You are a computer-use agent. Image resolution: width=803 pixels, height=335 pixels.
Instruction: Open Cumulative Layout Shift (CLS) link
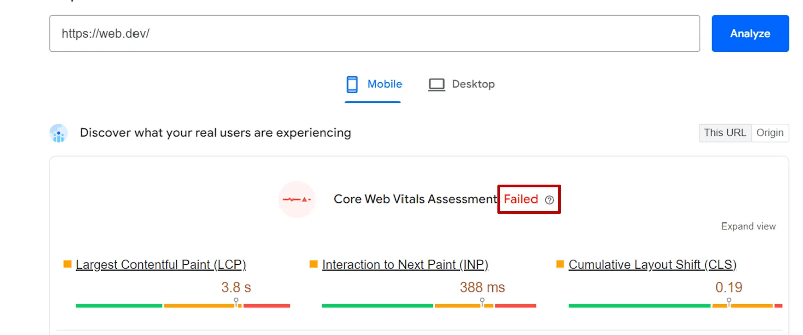652,264
